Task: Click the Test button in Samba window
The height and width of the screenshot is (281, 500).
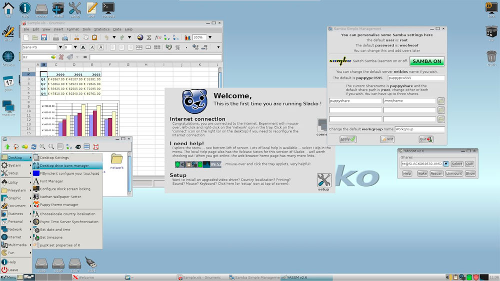Action: 387,139
